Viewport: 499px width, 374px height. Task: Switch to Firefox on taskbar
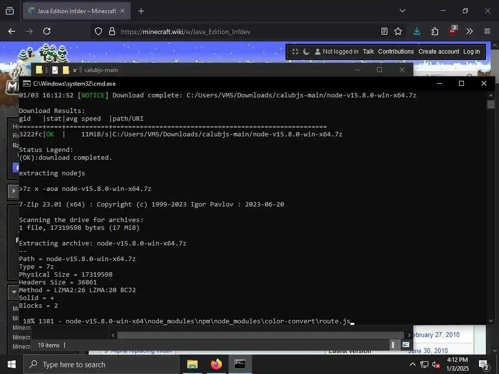(x=216, y=364)
